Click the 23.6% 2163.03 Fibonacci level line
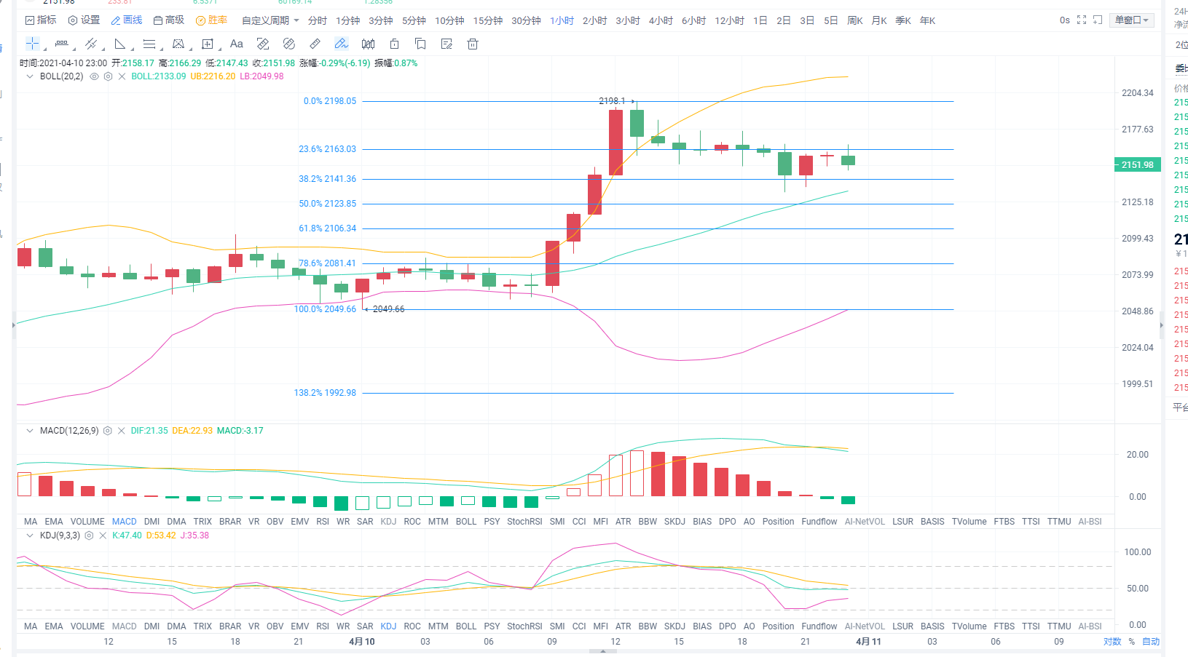The width and height of the screenshot is (1188, 657). pyautogui.click(x=656, y=149)
